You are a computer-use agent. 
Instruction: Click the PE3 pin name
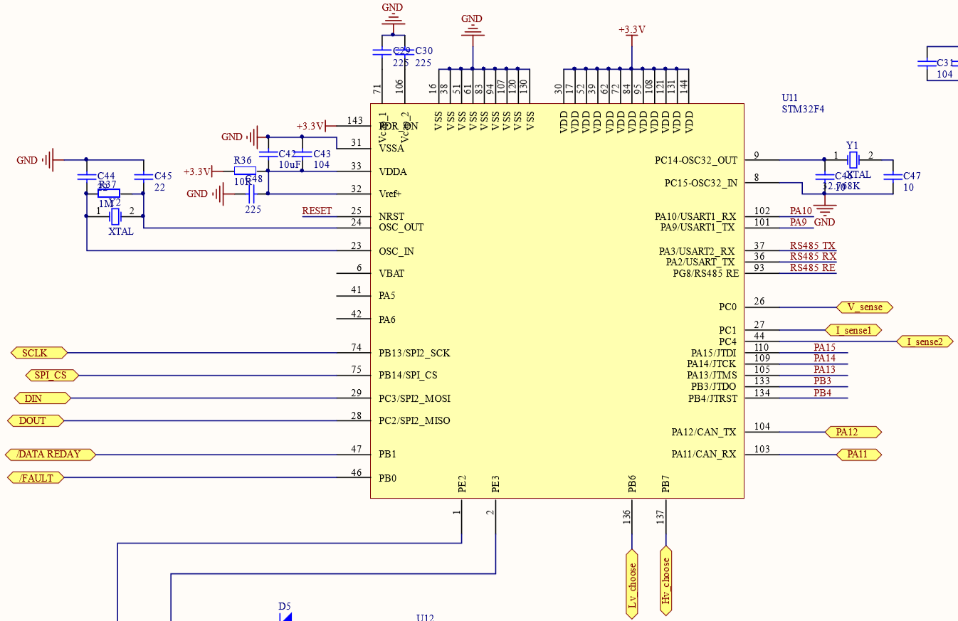pyautogui.click(x=496, y=484)
